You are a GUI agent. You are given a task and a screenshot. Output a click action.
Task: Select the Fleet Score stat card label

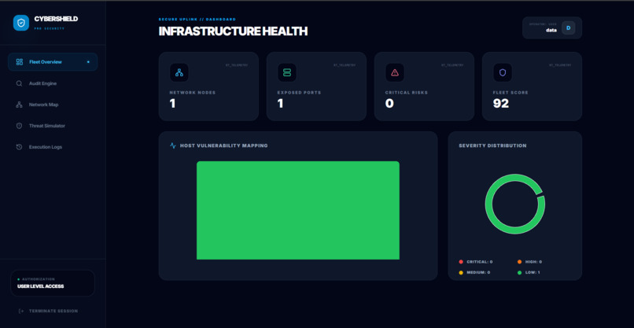pyautogui.click(x=511, y=93)
